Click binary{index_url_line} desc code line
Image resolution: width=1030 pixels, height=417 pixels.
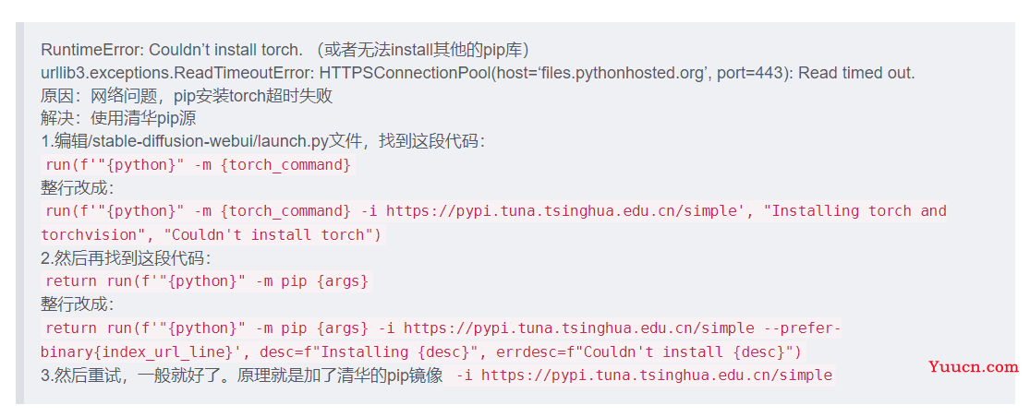pyautogui.click(x=421, y=352)
